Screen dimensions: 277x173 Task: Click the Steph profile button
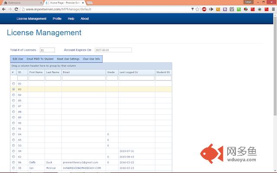[248, 2]
